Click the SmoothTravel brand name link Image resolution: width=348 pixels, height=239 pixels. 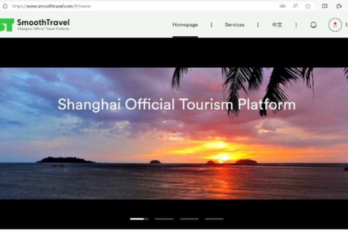click(x=43, y=22)
